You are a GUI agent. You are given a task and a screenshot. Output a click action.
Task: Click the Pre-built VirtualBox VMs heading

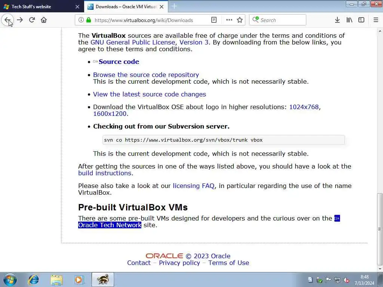(133, 207)
